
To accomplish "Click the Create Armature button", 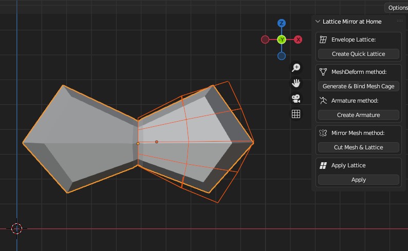I will point(358,115).
